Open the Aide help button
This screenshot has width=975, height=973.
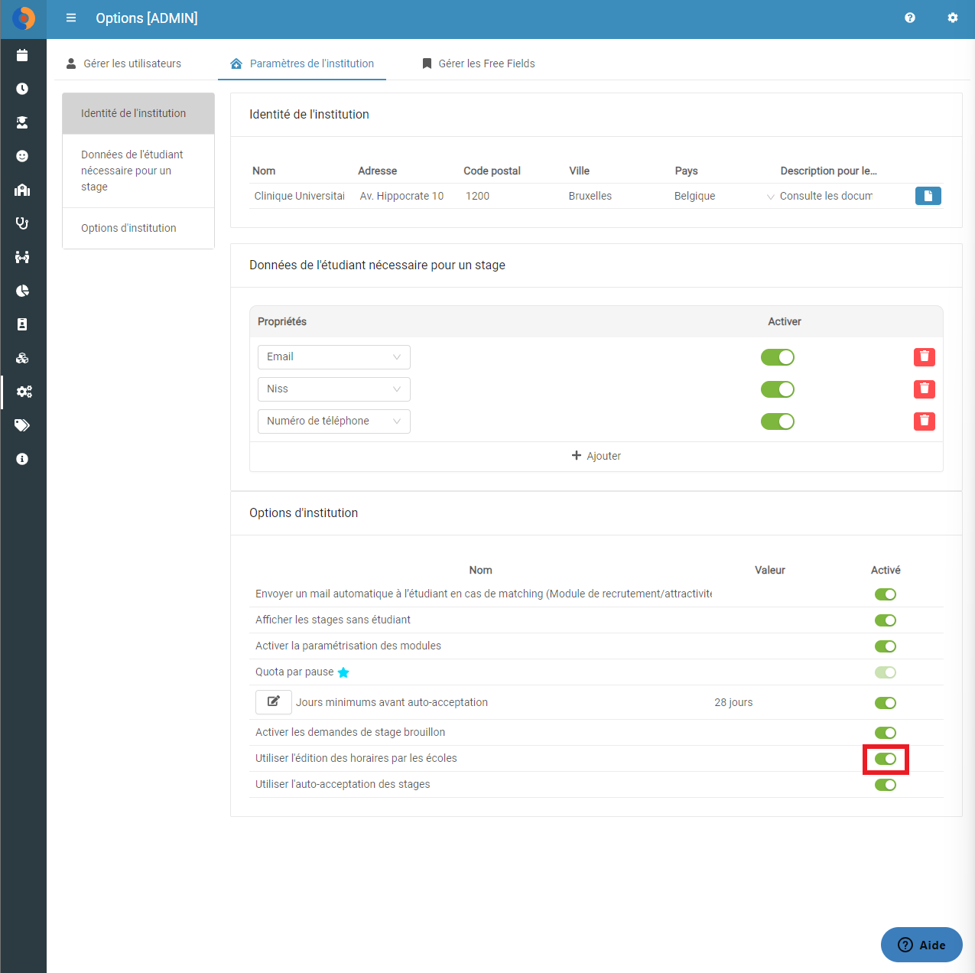(921, 945)
